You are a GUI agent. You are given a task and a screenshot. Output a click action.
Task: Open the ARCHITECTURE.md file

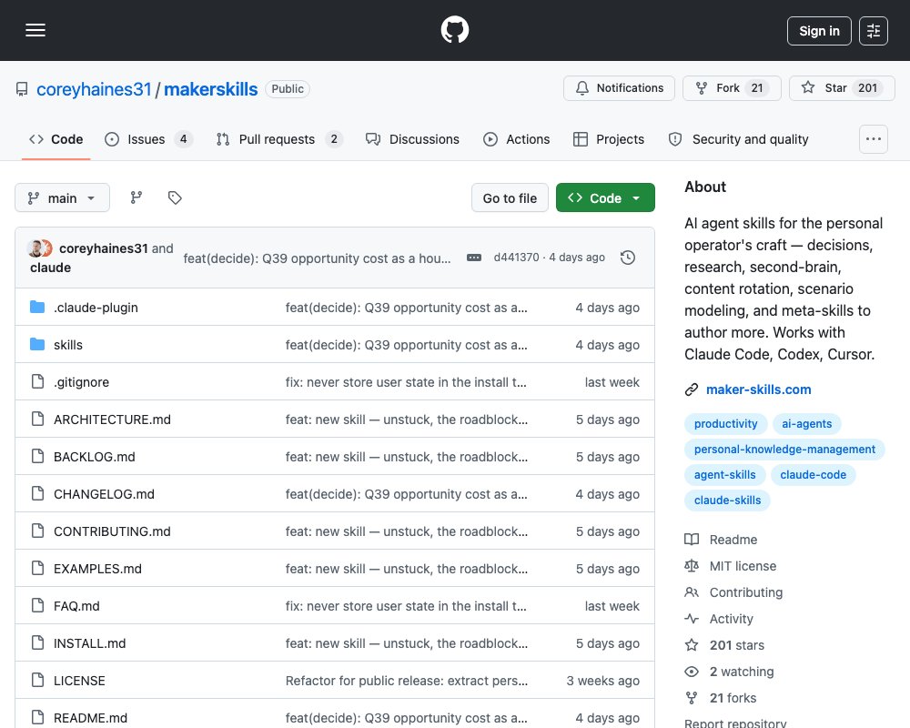pos(112,420)
